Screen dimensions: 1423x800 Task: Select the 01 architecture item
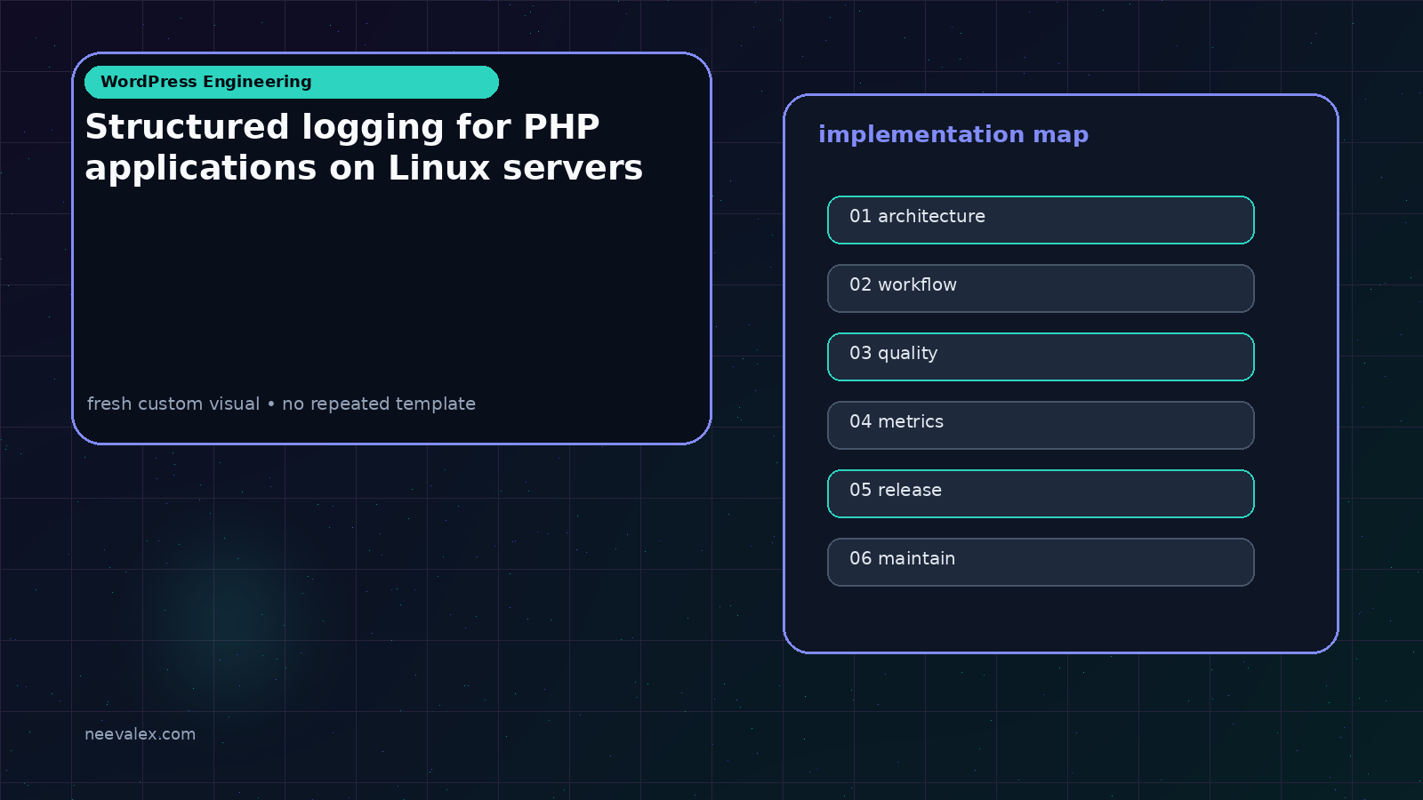point(1041,220)
